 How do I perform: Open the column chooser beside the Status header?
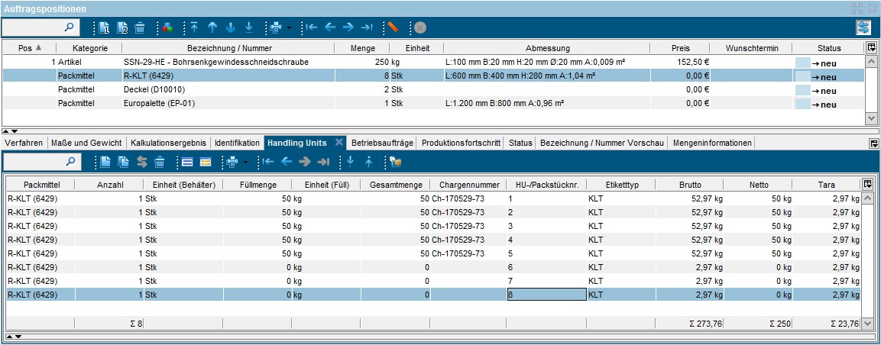[x=871, y=47]
